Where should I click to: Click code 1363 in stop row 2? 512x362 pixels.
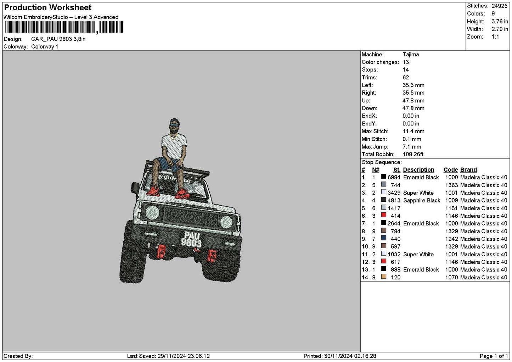[451, 185]
